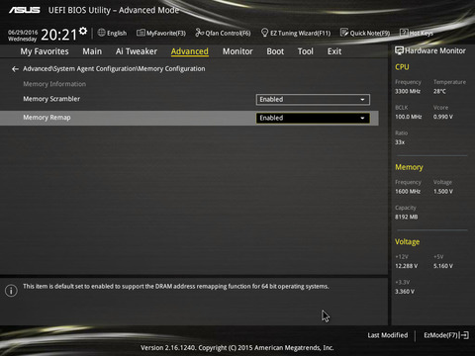475x356 pixels.
Task: Click the CPU temperature value 28°C
Action: [x=439, y=91]
